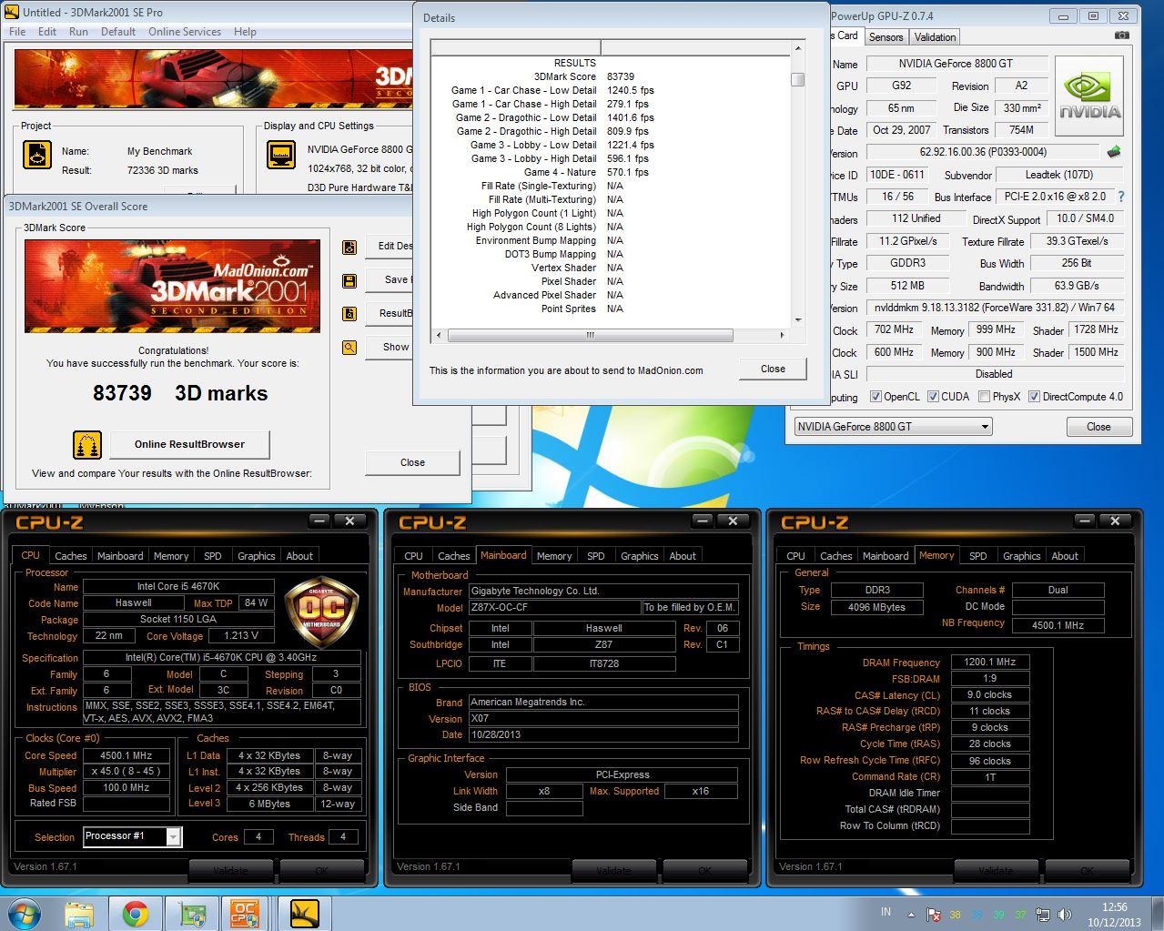Close the 3DMark2001 Overall Score dialog
1164x931 pixels.
pyautogui.click(x=412, y=462)
